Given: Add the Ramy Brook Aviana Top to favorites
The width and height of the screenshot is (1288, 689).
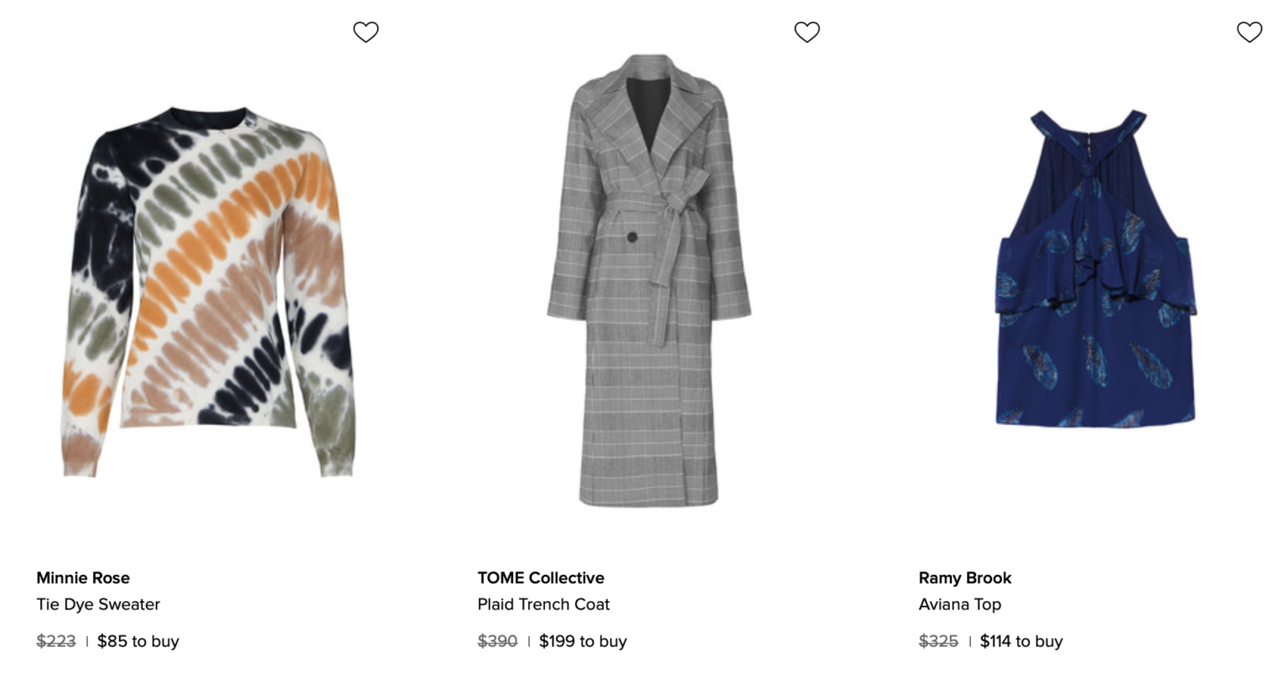Looking at the screenshot, I should [x=1249, y=32].
